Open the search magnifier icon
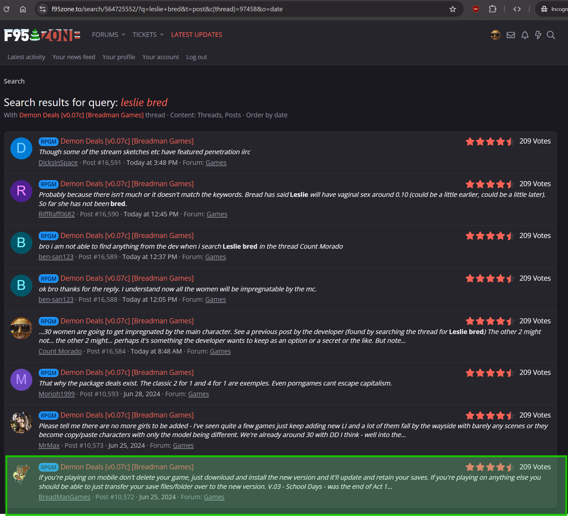Viewport: 568px width, 516px height. pyautogui.click(x=551, y=35)
